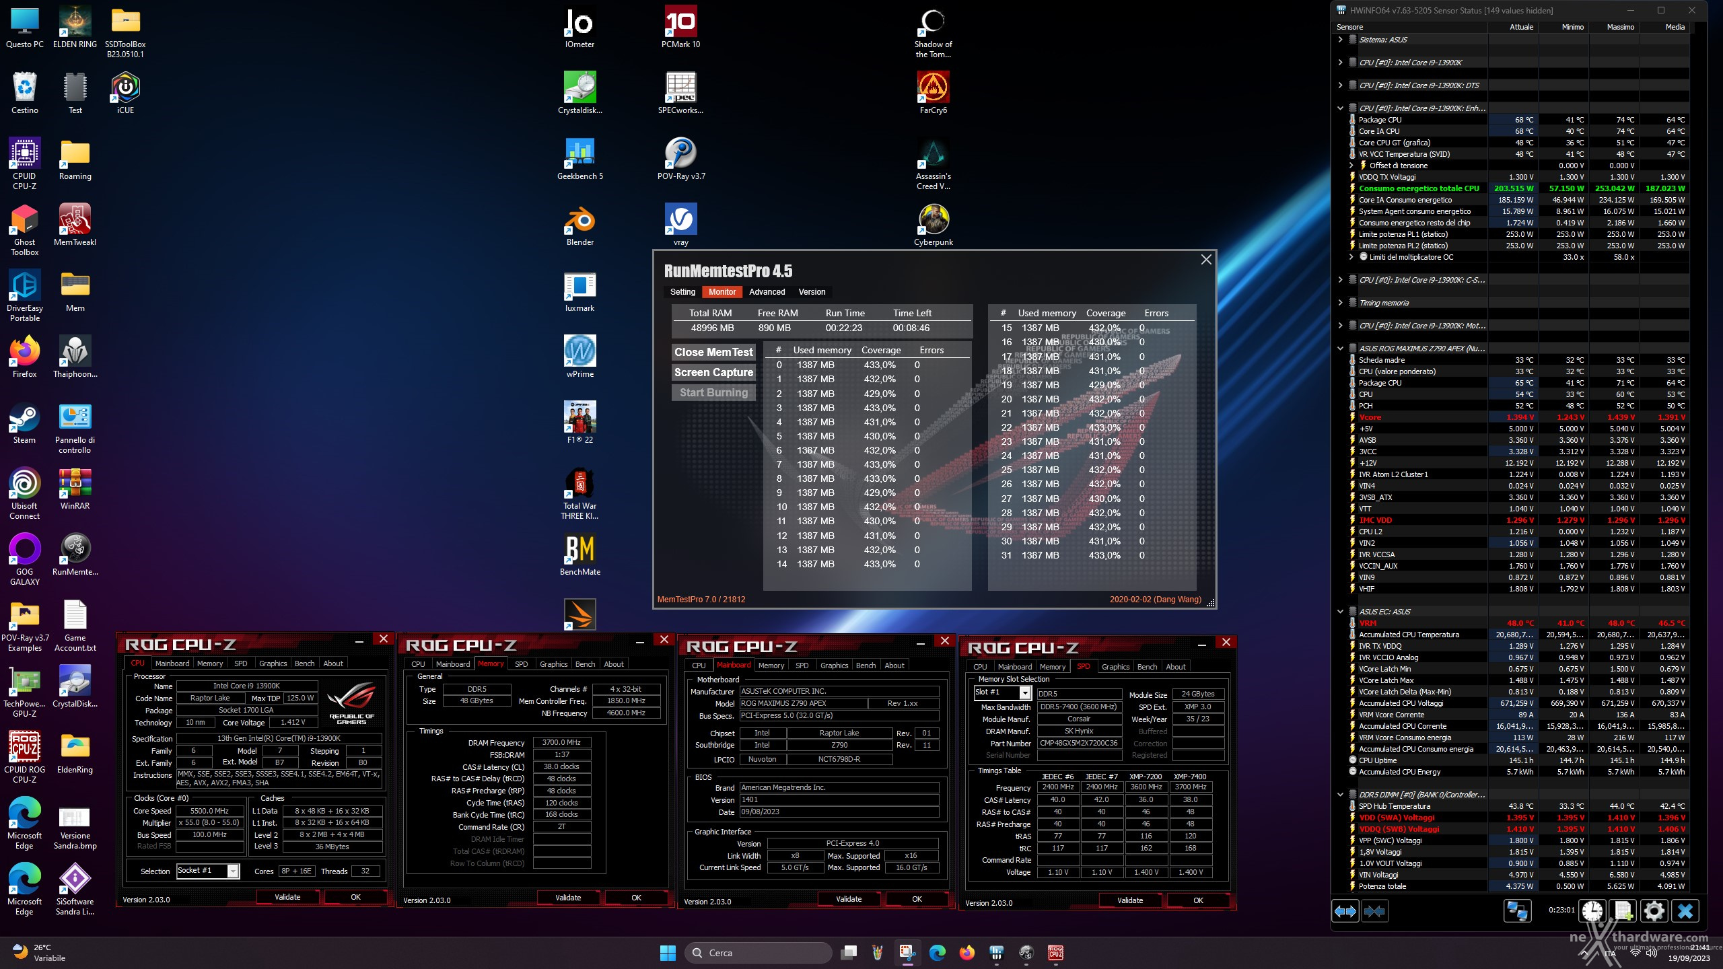
Task: Click Snipping Tool taskbar icon
Action: [907, 953]
